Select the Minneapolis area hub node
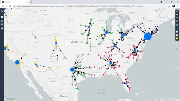The height and width of the screenshot is (101, 180). click(x=89, y=27)
